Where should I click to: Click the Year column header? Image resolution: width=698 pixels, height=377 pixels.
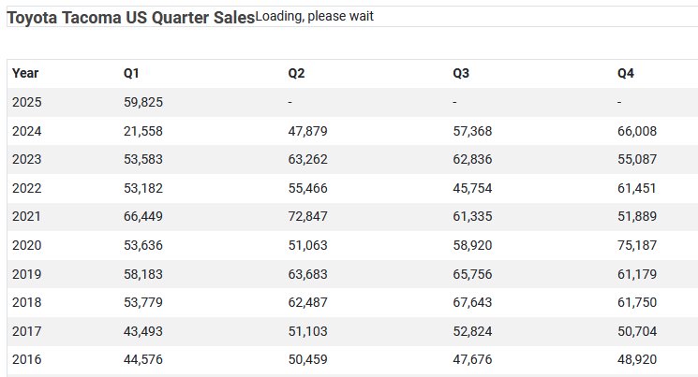pyautogui.click(x=25, y=73)
